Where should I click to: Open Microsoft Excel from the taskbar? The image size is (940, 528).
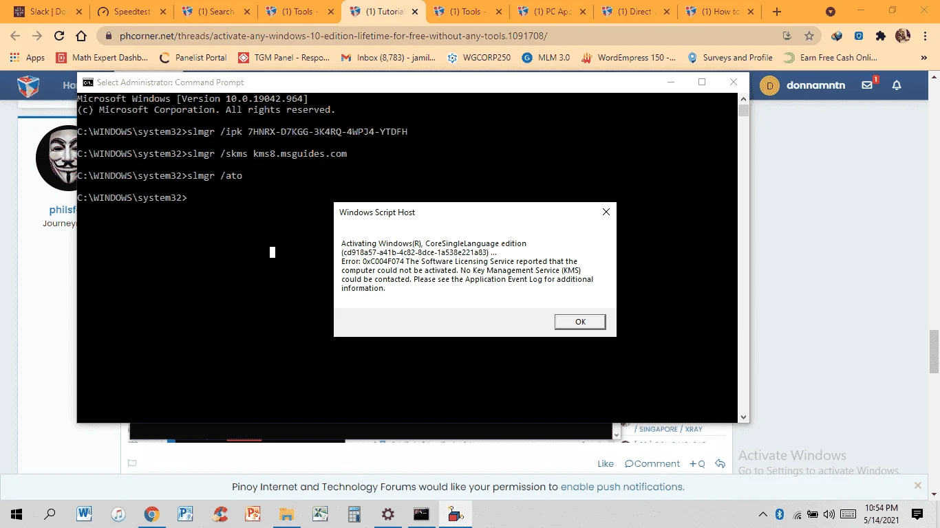(x=321, y=514)
